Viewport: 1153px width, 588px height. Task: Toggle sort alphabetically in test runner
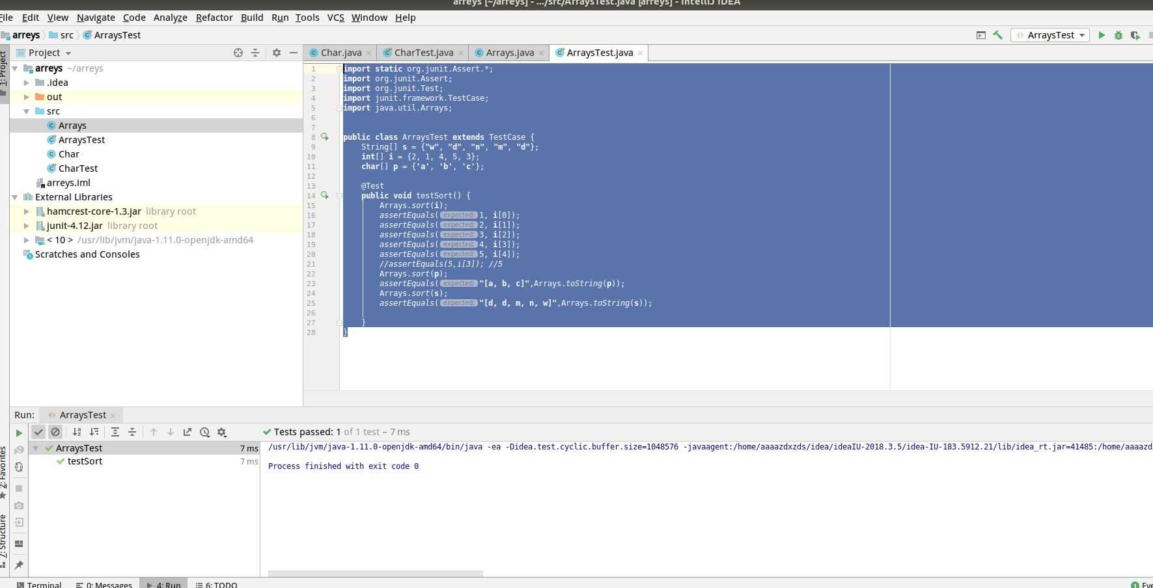tap(77, 432)
